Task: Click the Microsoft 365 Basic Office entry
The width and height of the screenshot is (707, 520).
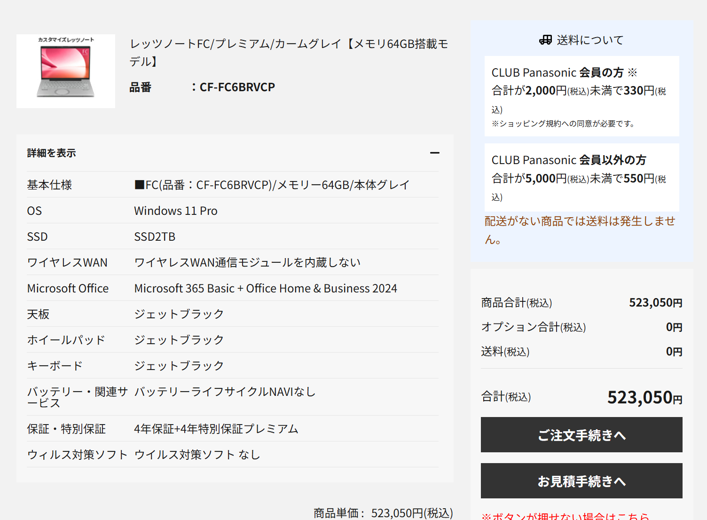Action: click(266, 288)
